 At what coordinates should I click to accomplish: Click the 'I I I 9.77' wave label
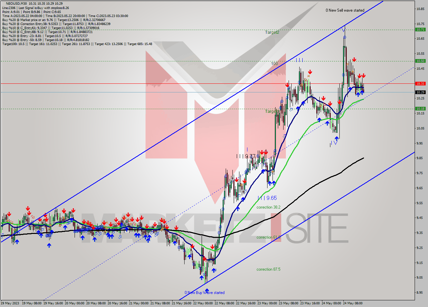point(246,156)
